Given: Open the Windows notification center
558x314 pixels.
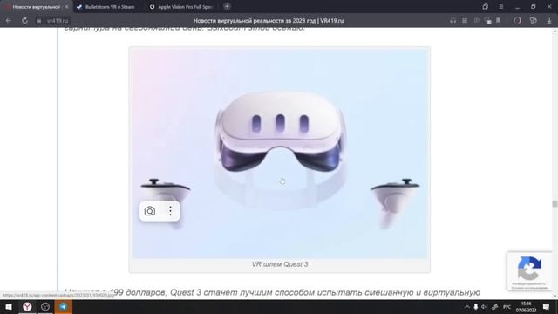Looking at the screenshot, I should tap(547, 306).
